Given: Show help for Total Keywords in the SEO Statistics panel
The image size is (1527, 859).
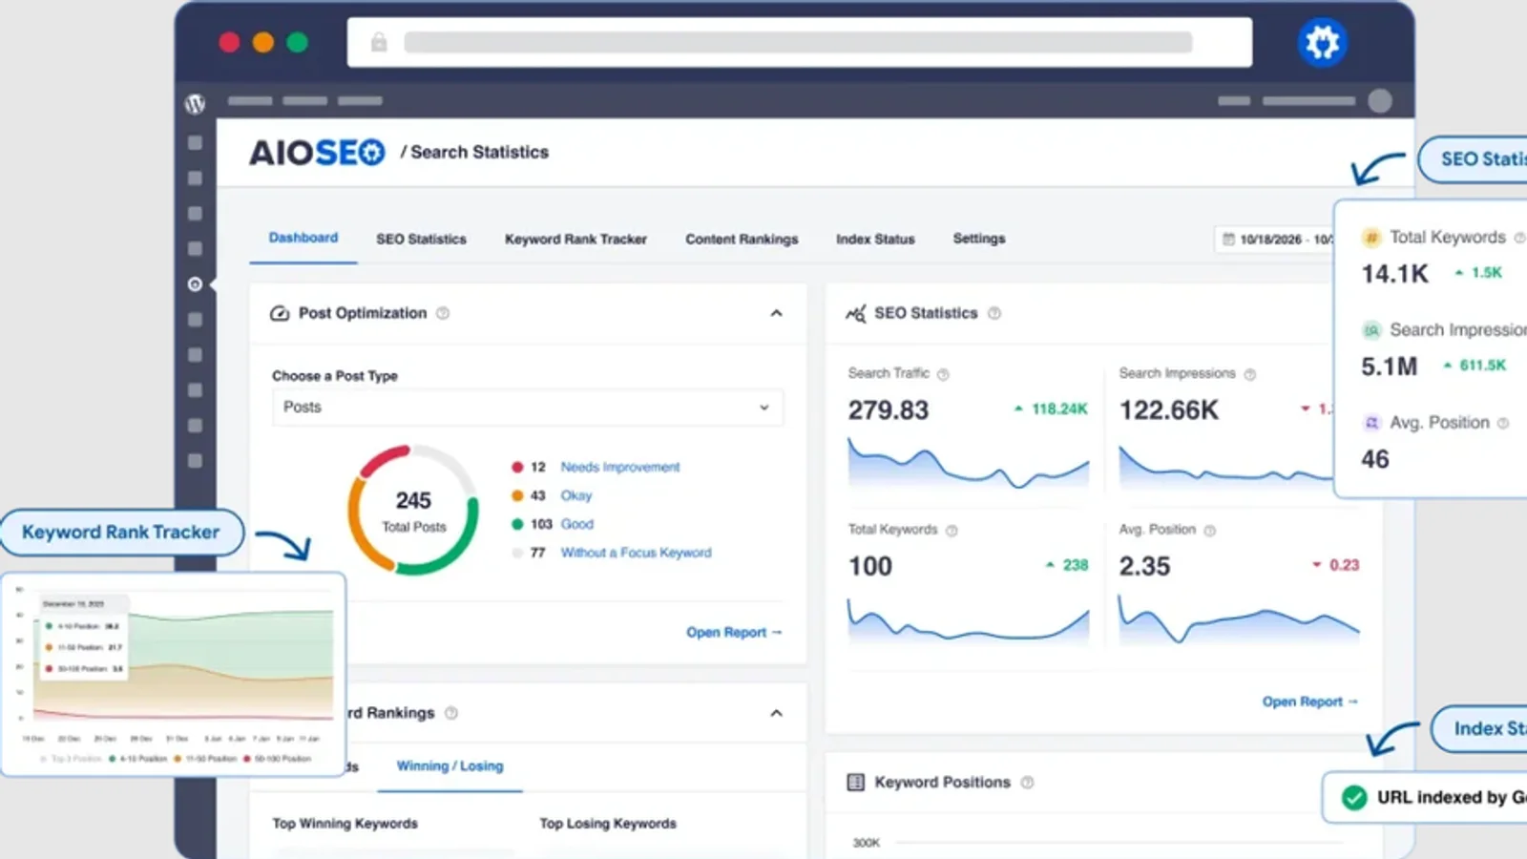Looking at the screenshot, I should tap(952, 531).
